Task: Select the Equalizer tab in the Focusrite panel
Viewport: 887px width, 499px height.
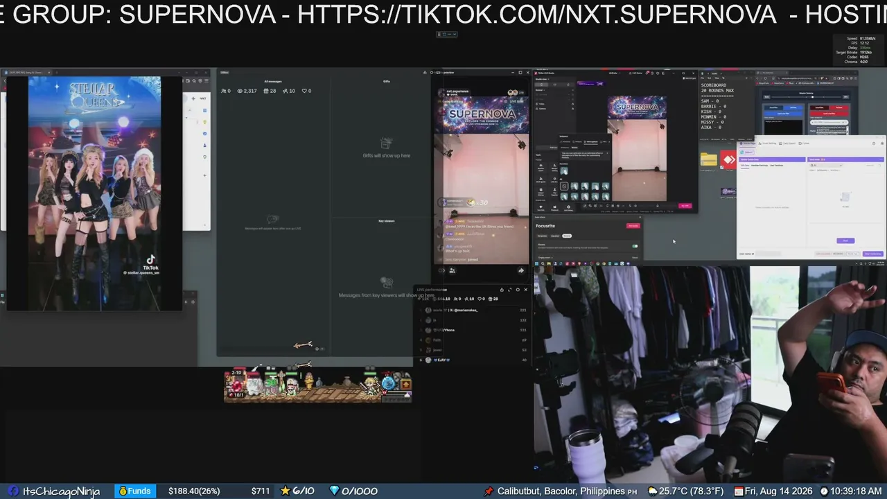Action: pyautogui.click(x=555, y=236)
